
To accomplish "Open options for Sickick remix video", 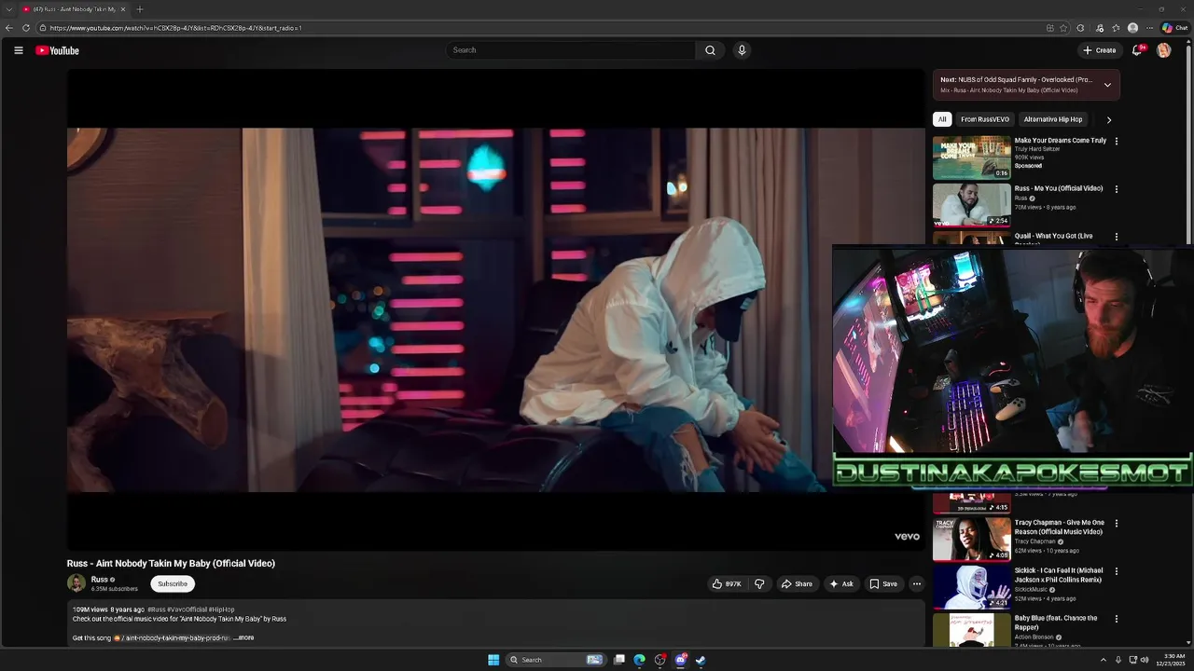I will tap(1116, 571).
